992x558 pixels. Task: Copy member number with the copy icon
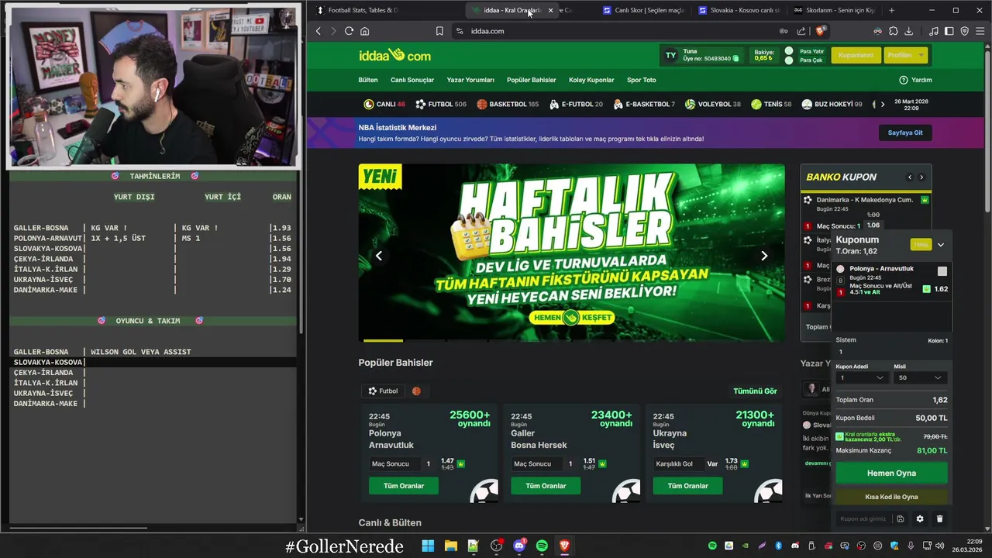pos(736,59)
